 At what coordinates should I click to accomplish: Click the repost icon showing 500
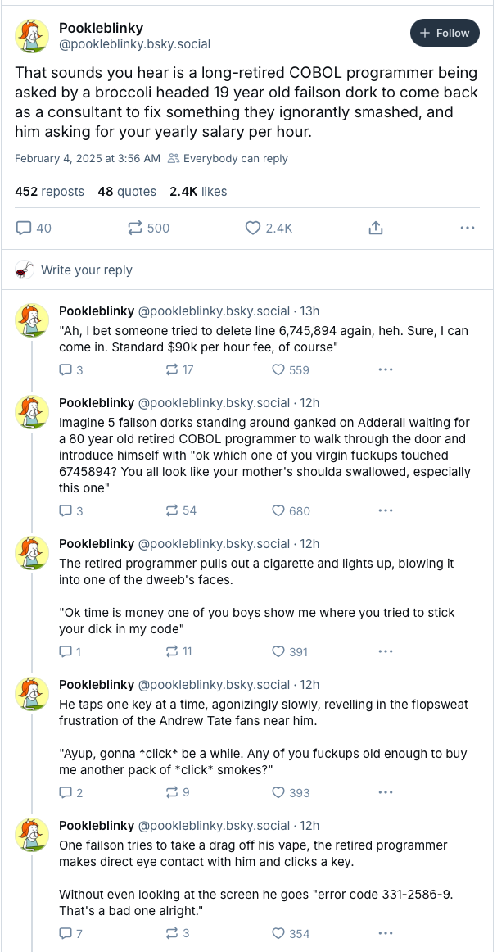pos(136,228)
